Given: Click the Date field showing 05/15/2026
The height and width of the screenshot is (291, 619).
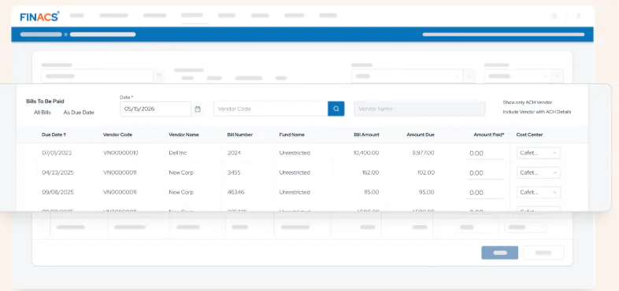Looking at the screenshot, I should (x=156, y=109).
